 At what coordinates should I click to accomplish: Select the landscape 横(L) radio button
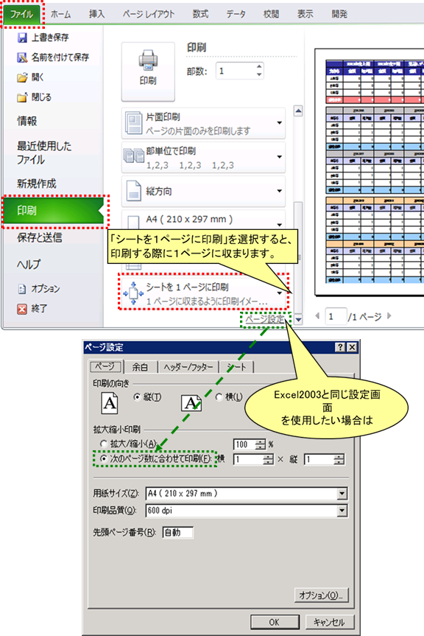[219, 397]
